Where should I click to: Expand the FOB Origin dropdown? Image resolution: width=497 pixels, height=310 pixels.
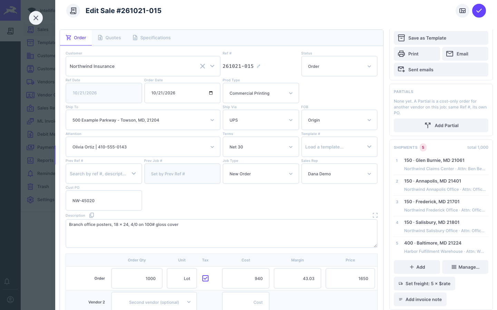coord(339,120)
